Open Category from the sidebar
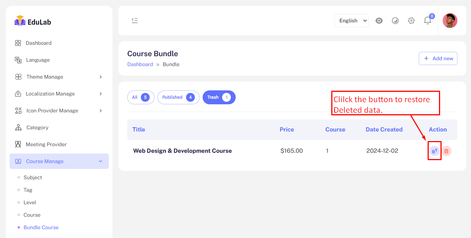 tap(37, 127)
